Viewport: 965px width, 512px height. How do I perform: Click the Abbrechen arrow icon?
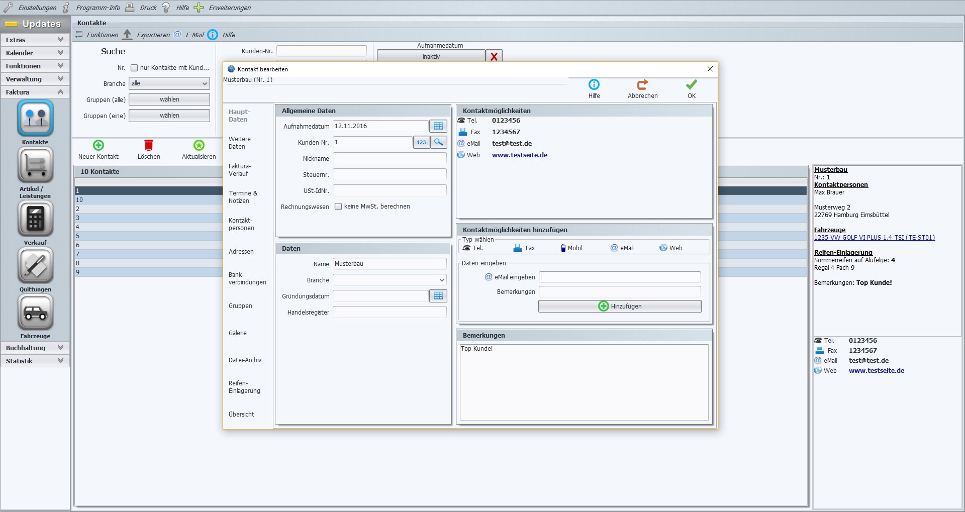click(642, 85)
